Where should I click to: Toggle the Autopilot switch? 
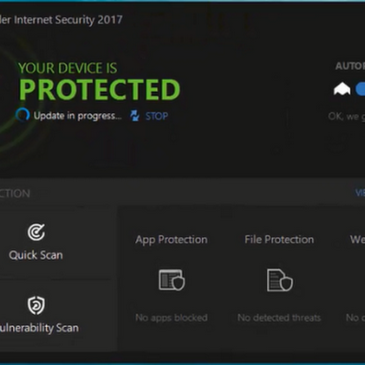click(360, 90)
